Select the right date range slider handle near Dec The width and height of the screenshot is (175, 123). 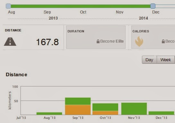point(153,6)
